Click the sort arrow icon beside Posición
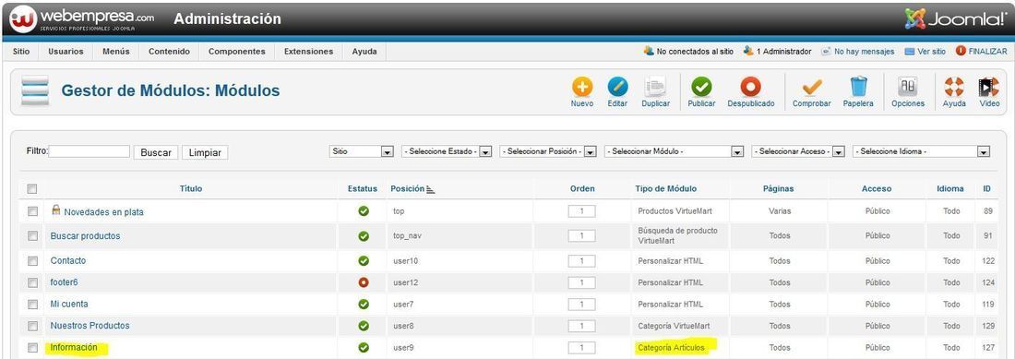 (x=431, y=189)
